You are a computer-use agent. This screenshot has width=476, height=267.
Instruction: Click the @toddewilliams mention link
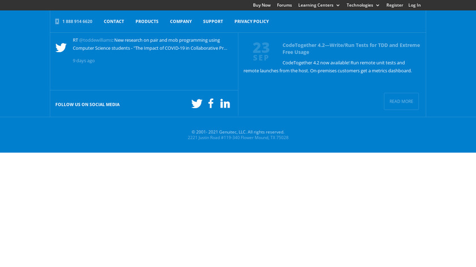(x=96, y=40)
